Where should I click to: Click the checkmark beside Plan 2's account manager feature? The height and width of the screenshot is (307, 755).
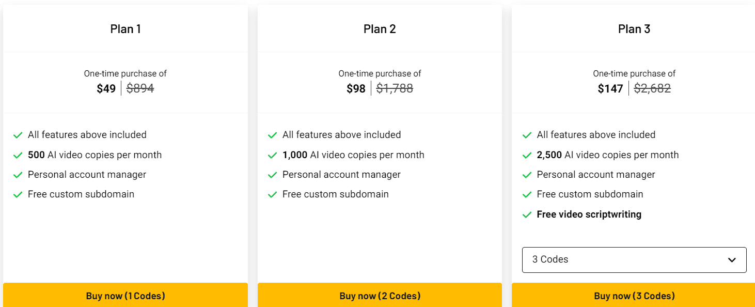pos(272,174)
